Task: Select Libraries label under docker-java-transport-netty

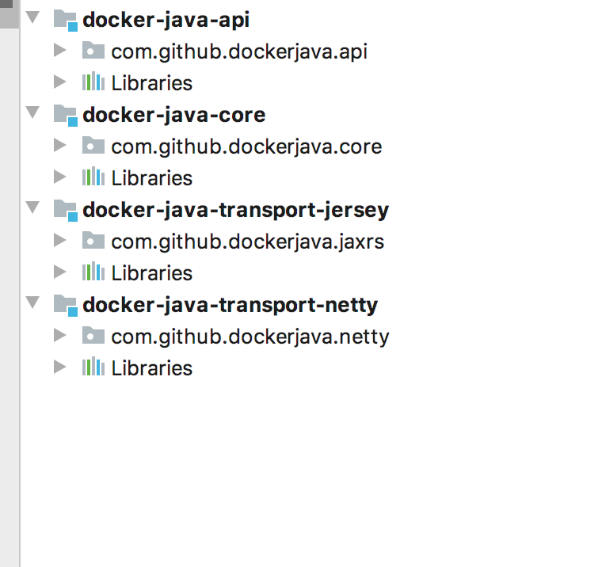Action: click(x=151, y=368)
